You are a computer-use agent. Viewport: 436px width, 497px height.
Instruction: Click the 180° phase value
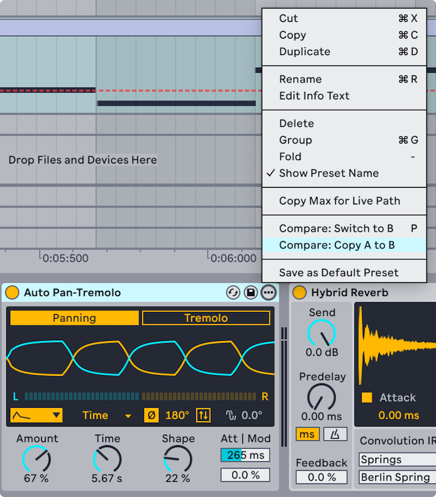[x=177, y=415]
